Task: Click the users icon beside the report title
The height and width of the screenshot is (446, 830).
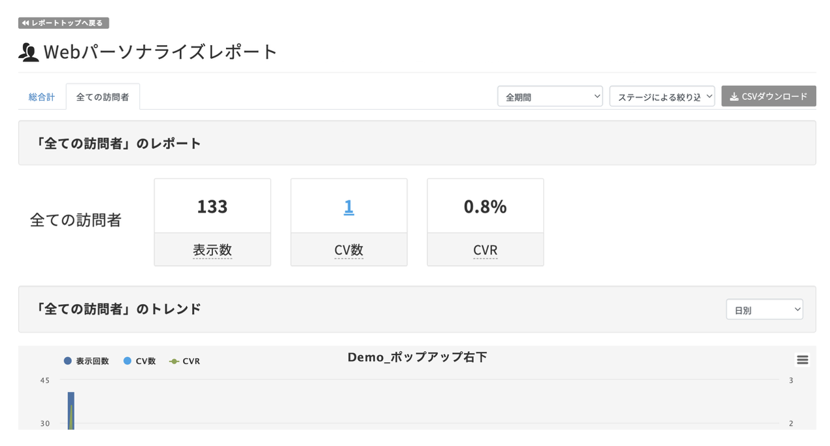Action: coord(29,52)
